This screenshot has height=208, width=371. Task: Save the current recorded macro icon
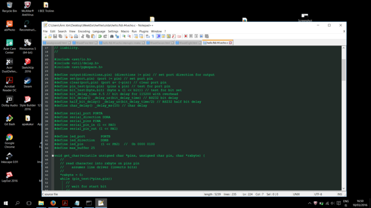click(x=207, y=36)
